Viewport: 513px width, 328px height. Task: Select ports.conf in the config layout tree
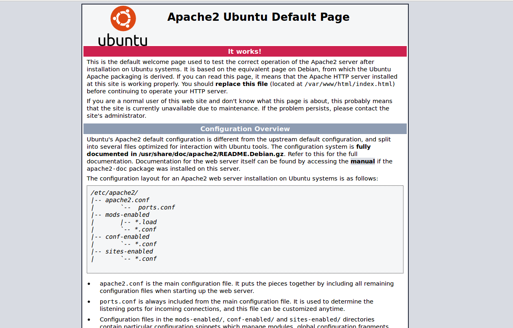tap(156, 207)
